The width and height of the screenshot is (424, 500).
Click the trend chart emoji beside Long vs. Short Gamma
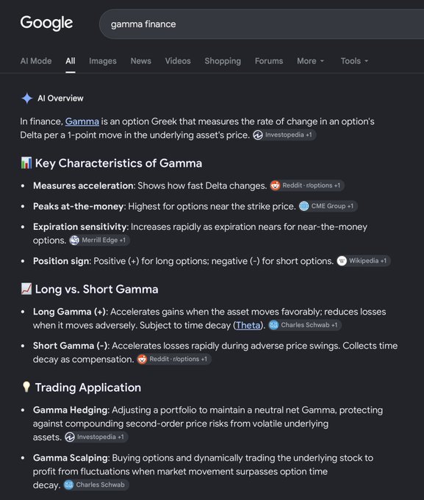click(x=26, y=289)
